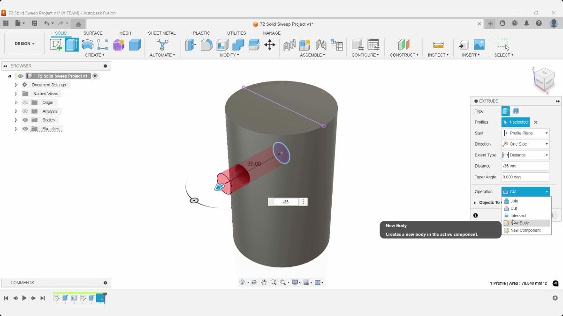This screenshot has width=563, height=316.
Task: Switch to the Mesh tab
Action: (x=125, y=33)
